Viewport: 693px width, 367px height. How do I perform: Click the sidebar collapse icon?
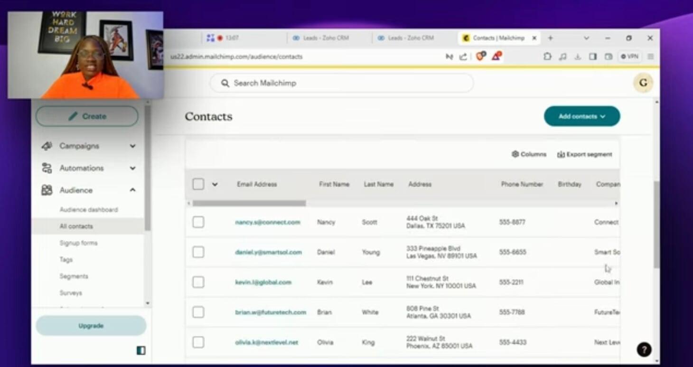tap(141, 350)
